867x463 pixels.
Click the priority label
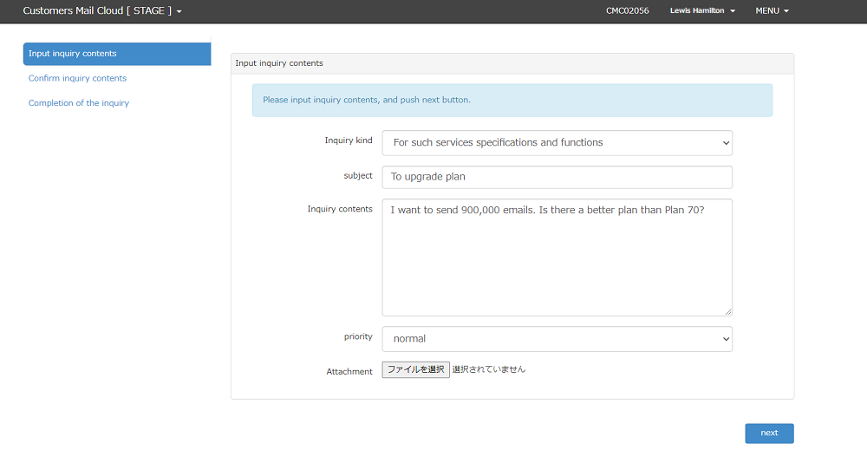tap(358, 336)
